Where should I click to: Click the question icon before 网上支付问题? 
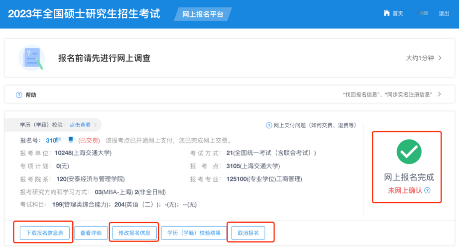tap(269, 125)
